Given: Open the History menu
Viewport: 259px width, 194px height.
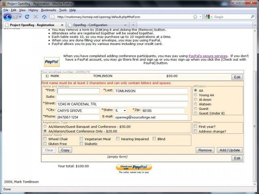Looking at the screenshot, I should pyautogui.click(x=33, y=10).
